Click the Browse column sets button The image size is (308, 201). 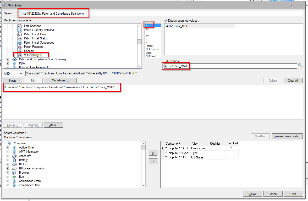click(x=287, y=136)
